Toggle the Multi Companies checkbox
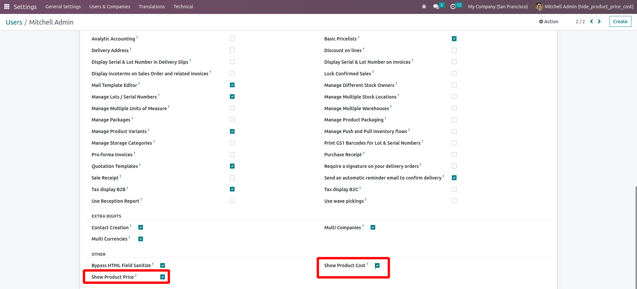Screen dimensions: 637x289 [x=373, y=227]
